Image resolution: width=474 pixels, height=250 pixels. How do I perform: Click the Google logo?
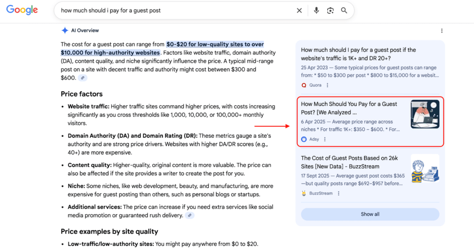tap(22, 10)
